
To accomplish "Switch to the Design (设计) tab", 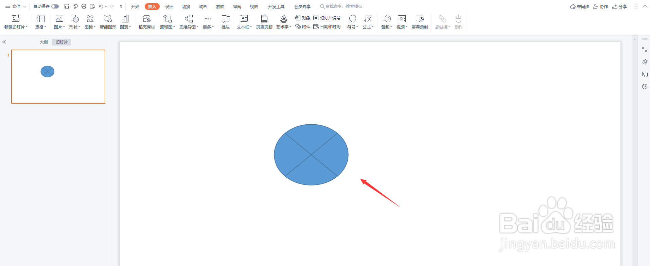I will (169, 6).
